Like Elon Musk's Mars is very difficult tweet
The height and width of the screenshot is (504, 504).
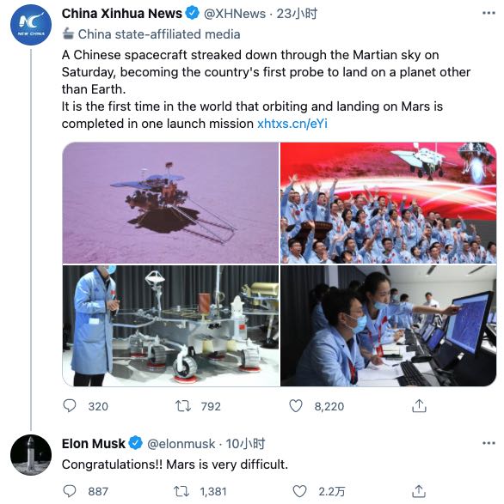point(299,491)
